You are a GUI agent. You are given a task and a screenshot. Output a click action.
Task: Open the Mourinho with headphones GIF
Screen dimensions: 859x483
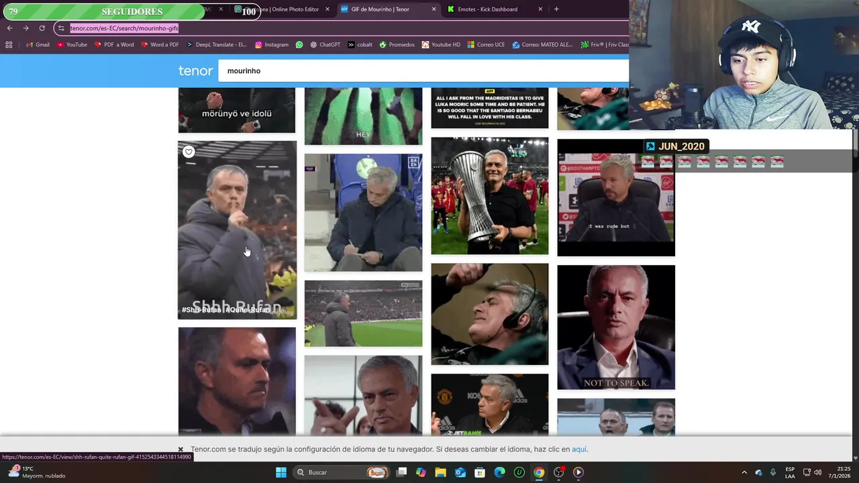489,314
